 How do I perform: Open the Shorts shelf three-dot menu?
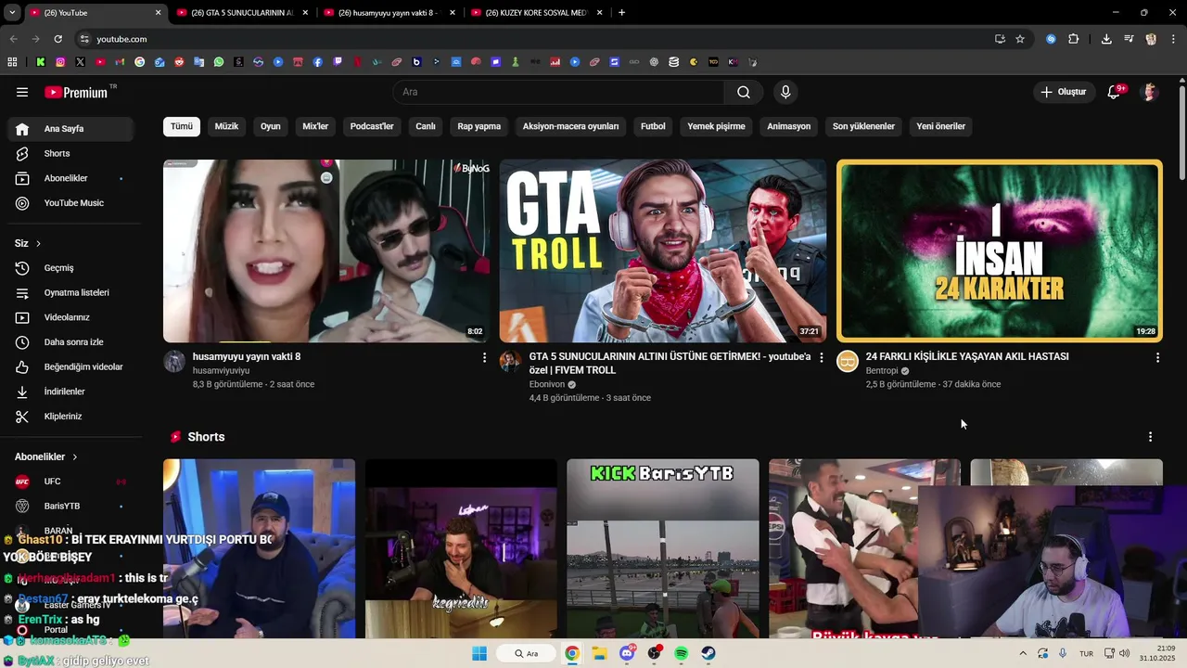click(1150, 437)
